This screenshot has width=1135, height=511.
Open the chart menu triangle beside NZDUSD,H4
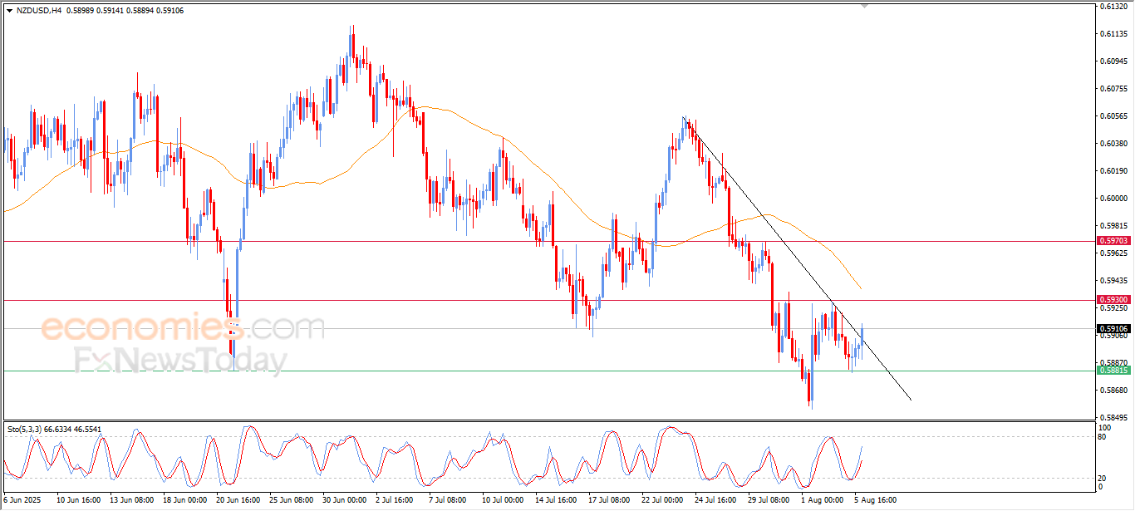[9, 11]
